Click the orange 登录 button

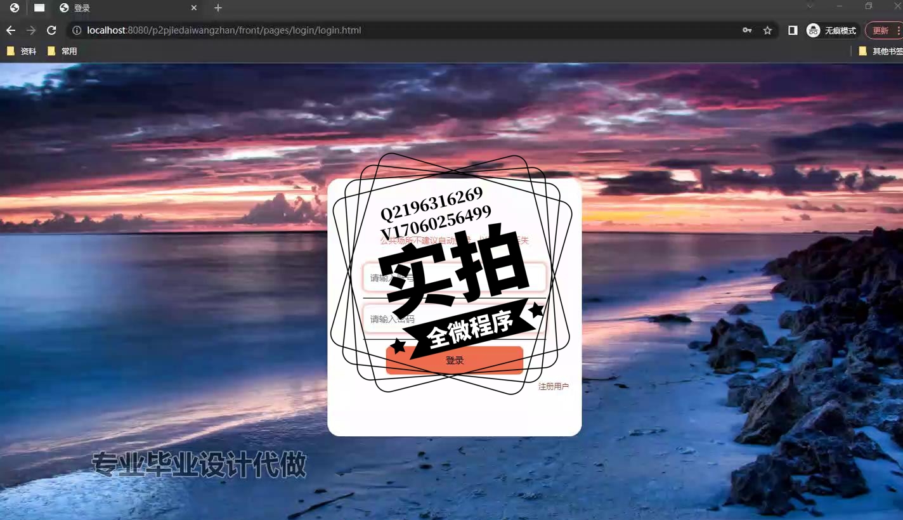[x=455, y=360]
